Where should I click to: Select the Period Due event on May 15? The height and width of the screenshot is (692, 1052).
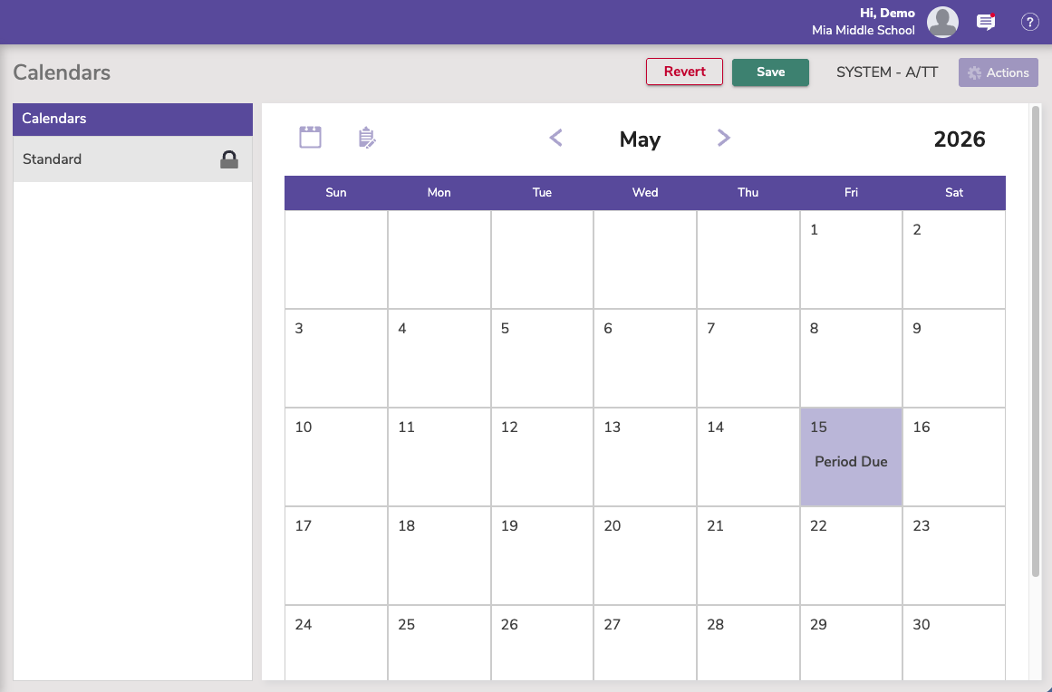(x=851, y=462)
